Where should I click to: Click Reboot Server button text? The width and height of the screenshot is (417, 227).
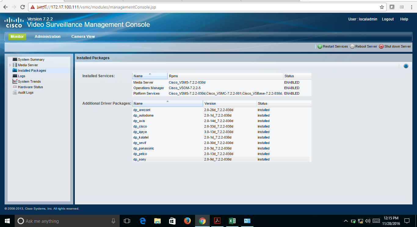[366, 46]
